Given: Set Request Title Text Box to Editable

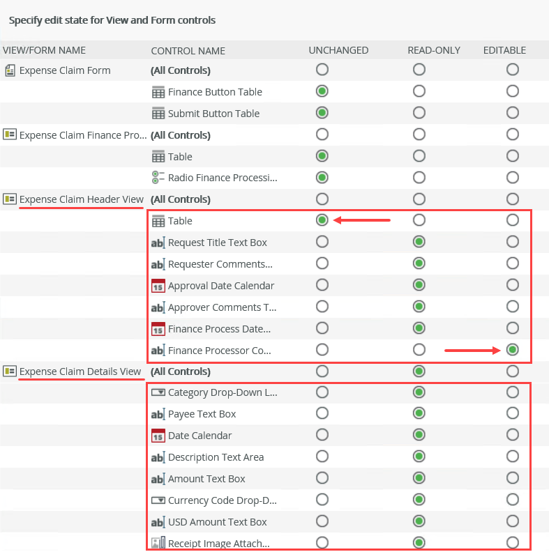Looking at the screenshot, I should pyautogui.click(x=513, y=242).
